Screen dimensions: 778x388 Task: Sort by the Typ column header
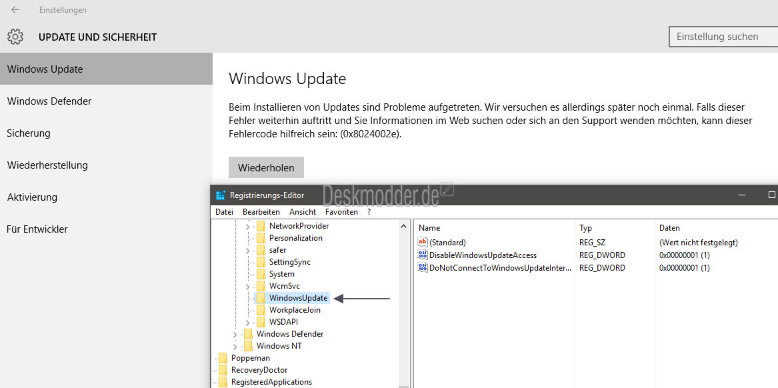[615, 228]
